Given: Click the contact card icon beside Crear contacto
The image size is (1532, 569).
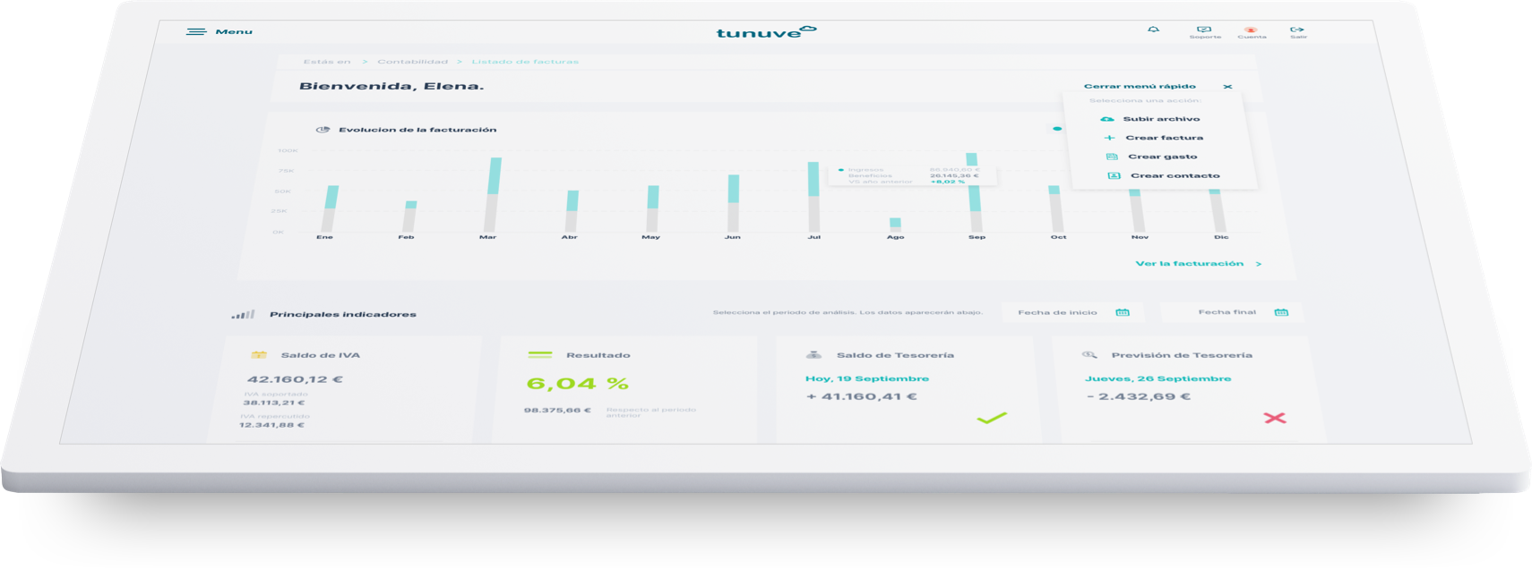Looking at the screenshot, I should pos(1114,175).
